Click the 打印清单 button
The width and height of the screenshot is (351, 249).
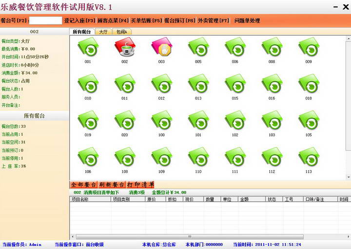tap(140, 185)
